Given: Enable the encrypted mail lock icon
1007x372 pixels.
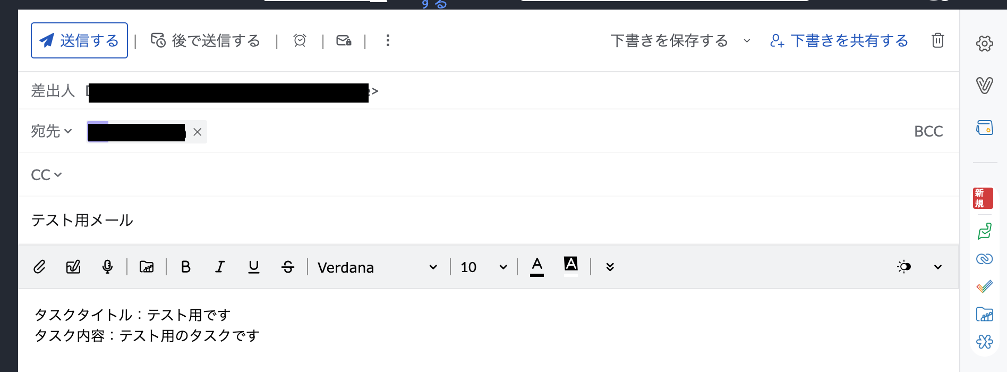Looking at the screenshot, I should tap(344, 40).
